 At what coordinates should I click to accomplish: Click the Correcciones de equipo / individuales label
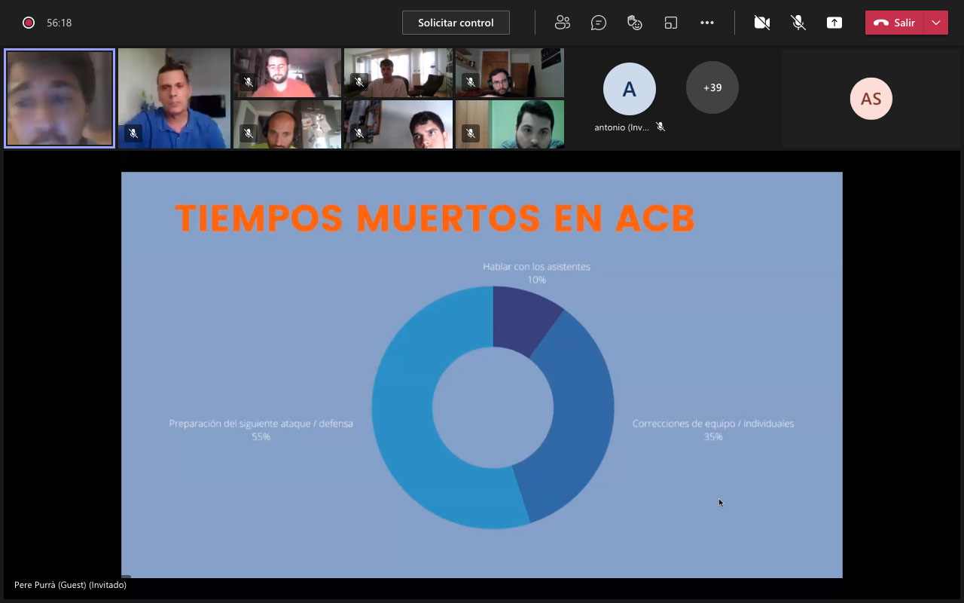coord(713,424)
